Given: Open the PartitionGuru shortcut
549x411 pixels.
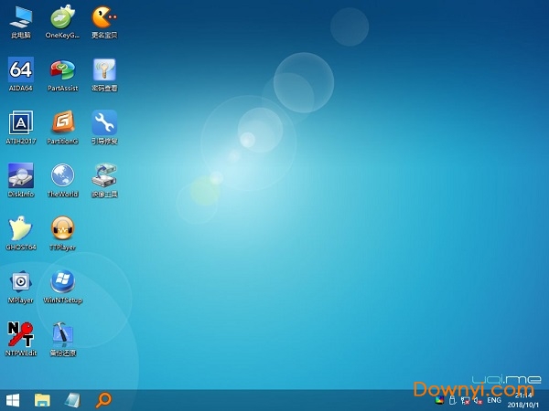Looking at the screenshot, I should [x=62, y=123].
